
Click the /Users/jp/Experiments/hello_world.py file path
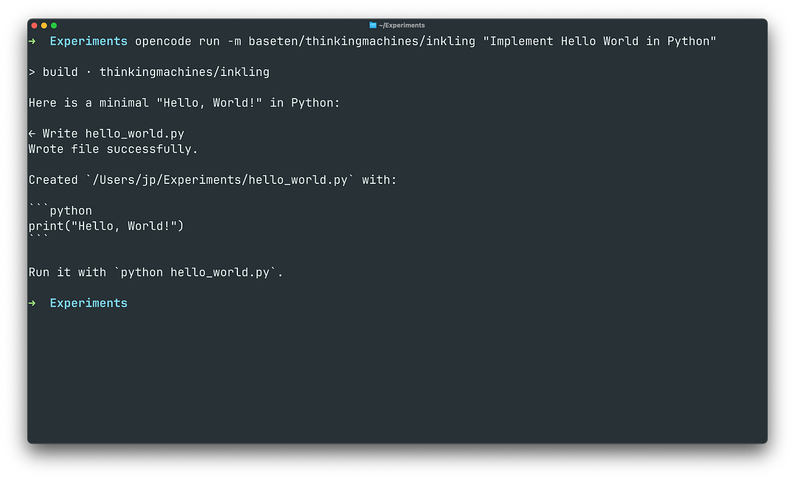tap(220, 180)
